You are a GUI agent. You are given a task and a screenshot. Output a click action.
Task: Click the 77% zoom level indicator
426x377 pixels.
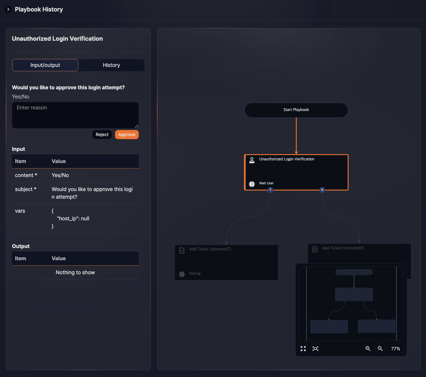(x=395, y=349)
